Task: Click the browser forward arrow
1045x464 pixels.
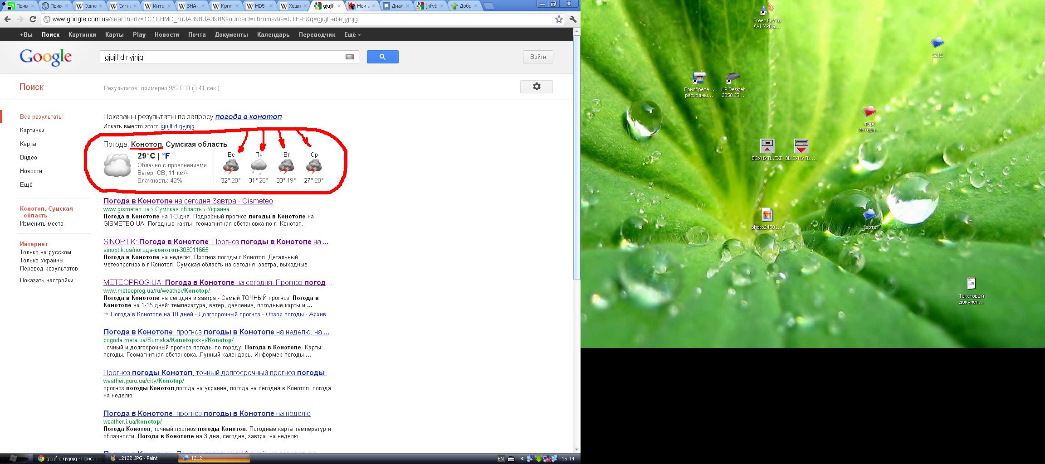Action: pos(20,19)
